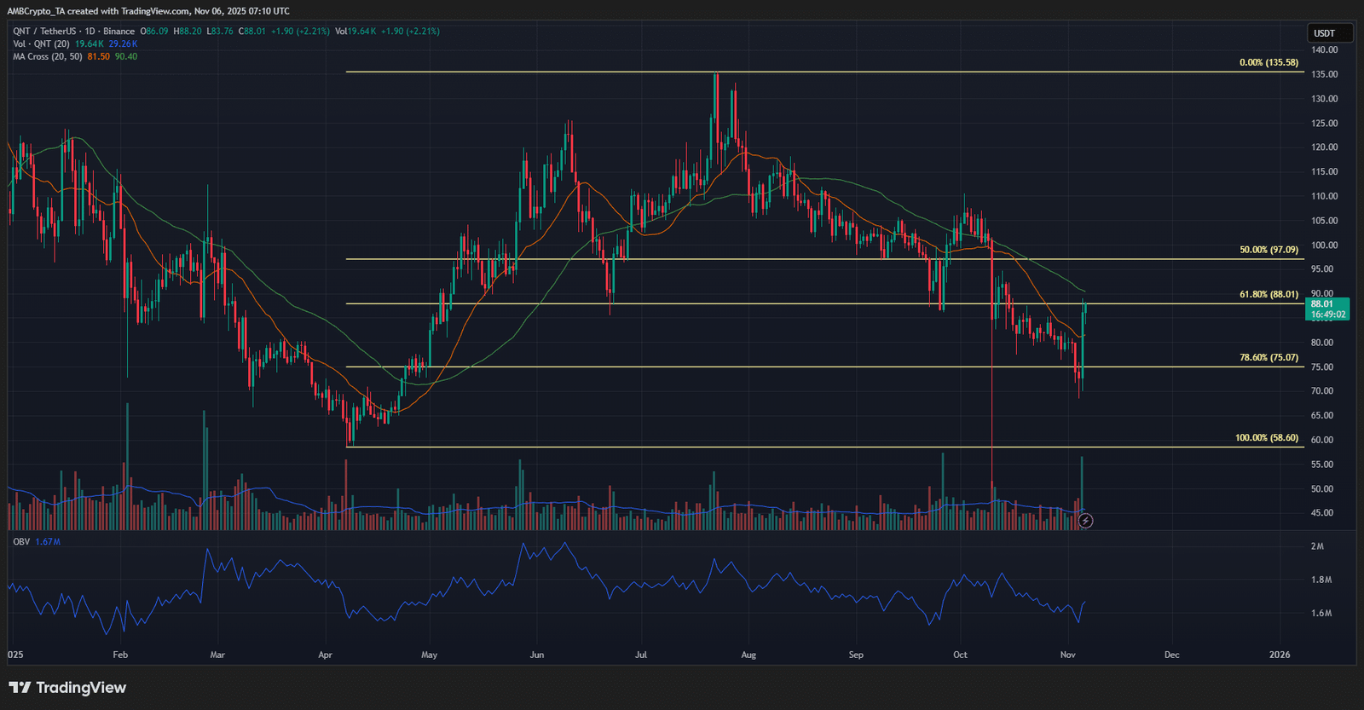Click the 2026 label on time axis
The width and height of the screenshot is (1364, 710).
(x=1280, y=655)
